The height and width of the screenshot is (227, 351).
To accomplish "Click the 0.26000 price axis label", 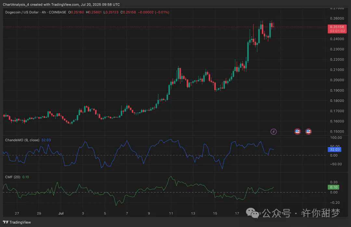I will point(337,18).
